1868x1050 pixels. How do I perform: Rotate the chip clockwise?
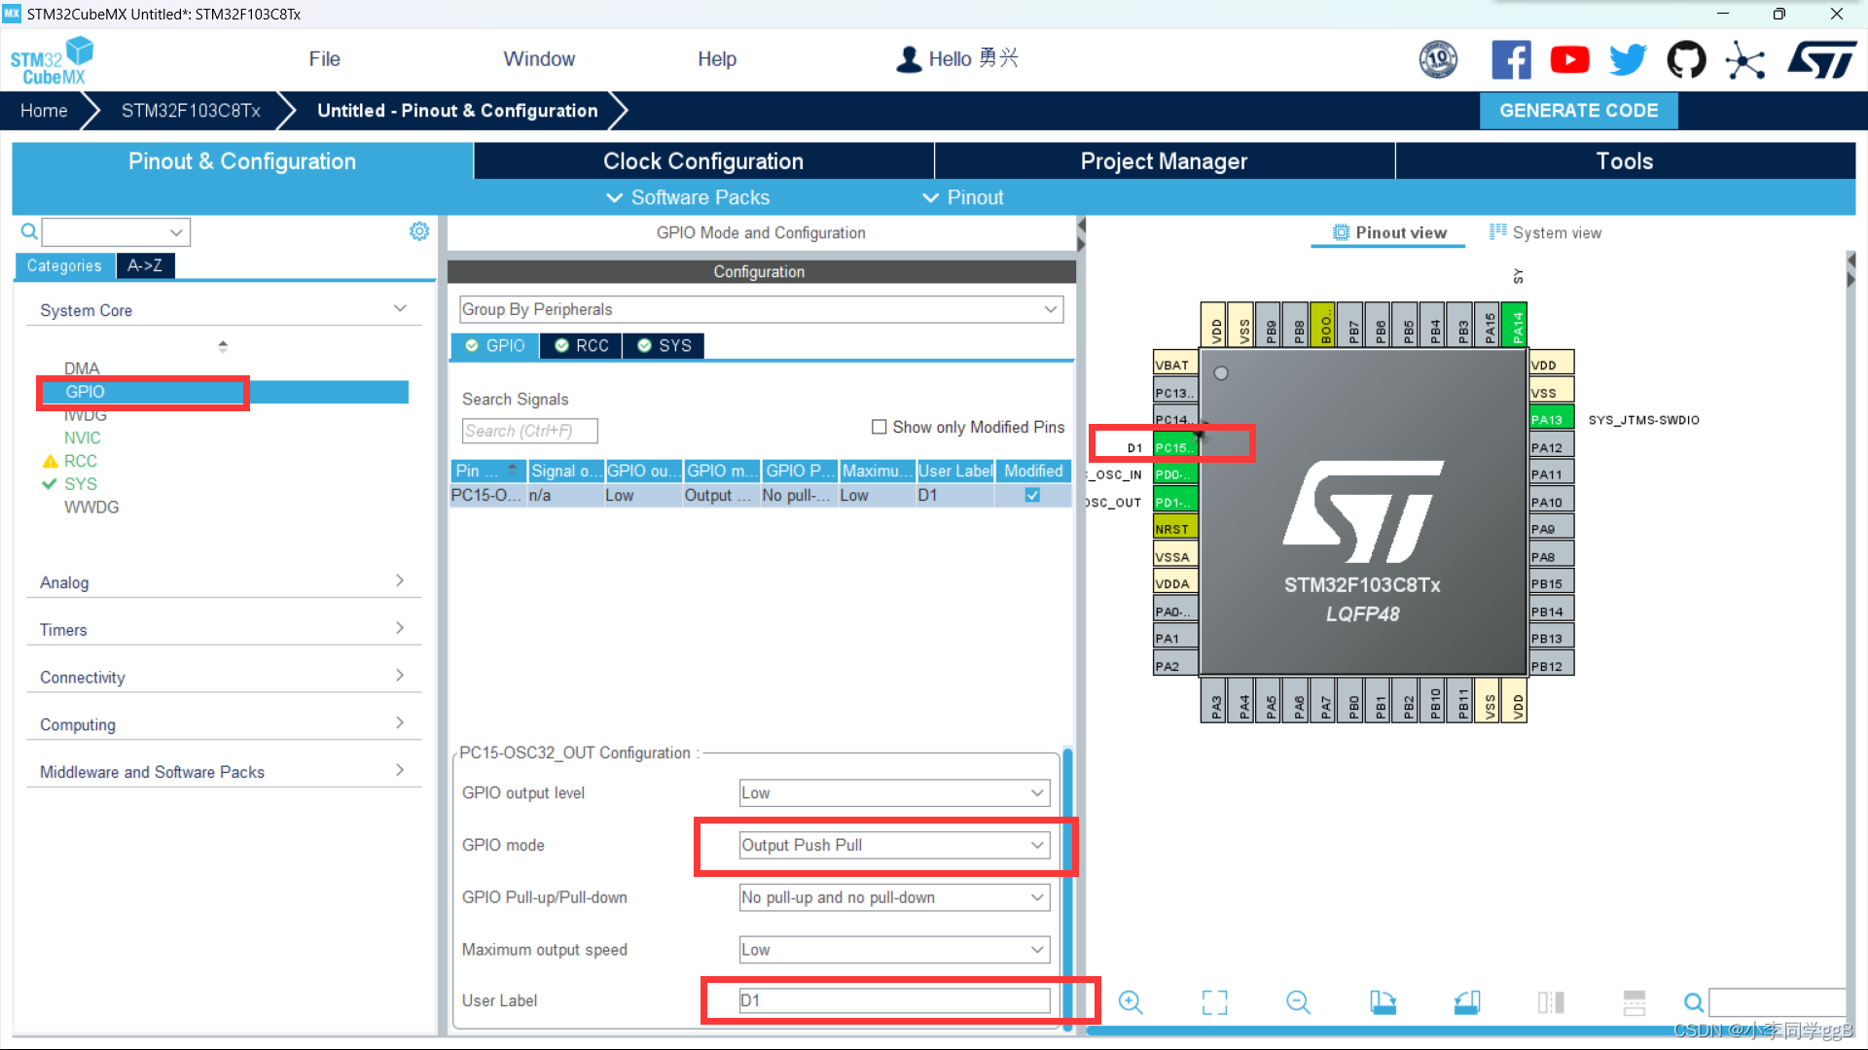1383,1002
